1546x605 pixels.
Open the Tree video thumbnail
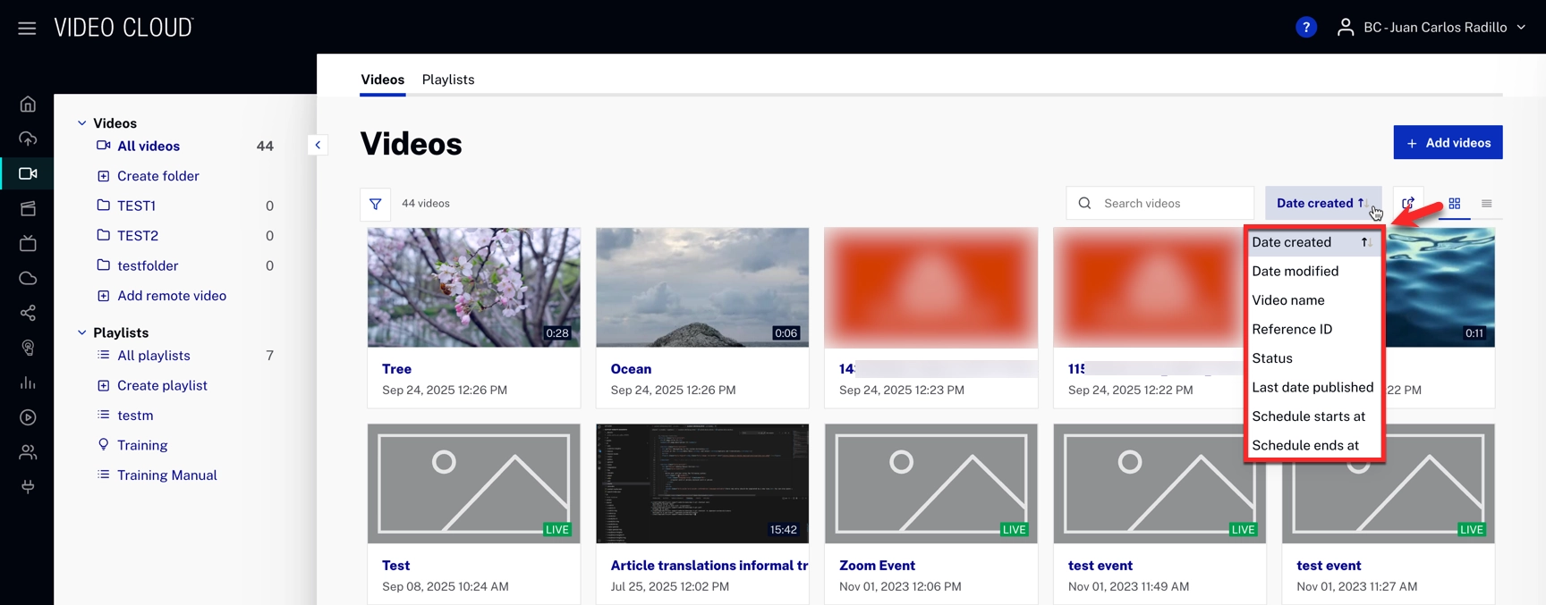pyautogui.click(x=473, y=287)
